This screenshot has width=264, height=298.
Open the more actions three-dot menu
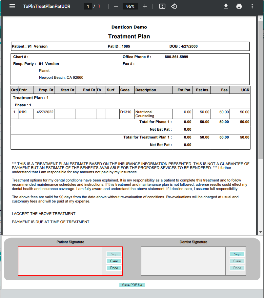252,6
